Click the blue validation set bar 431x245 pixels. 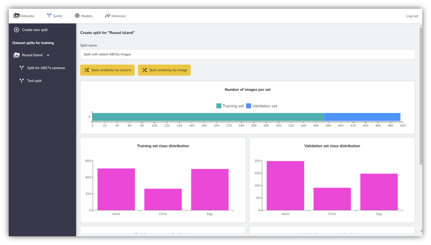point(362,117)
